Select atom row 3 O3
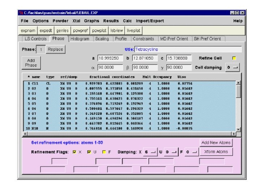The height and width of the screenshot is (195, 260). pyautogui.click(x=130, y=94)
